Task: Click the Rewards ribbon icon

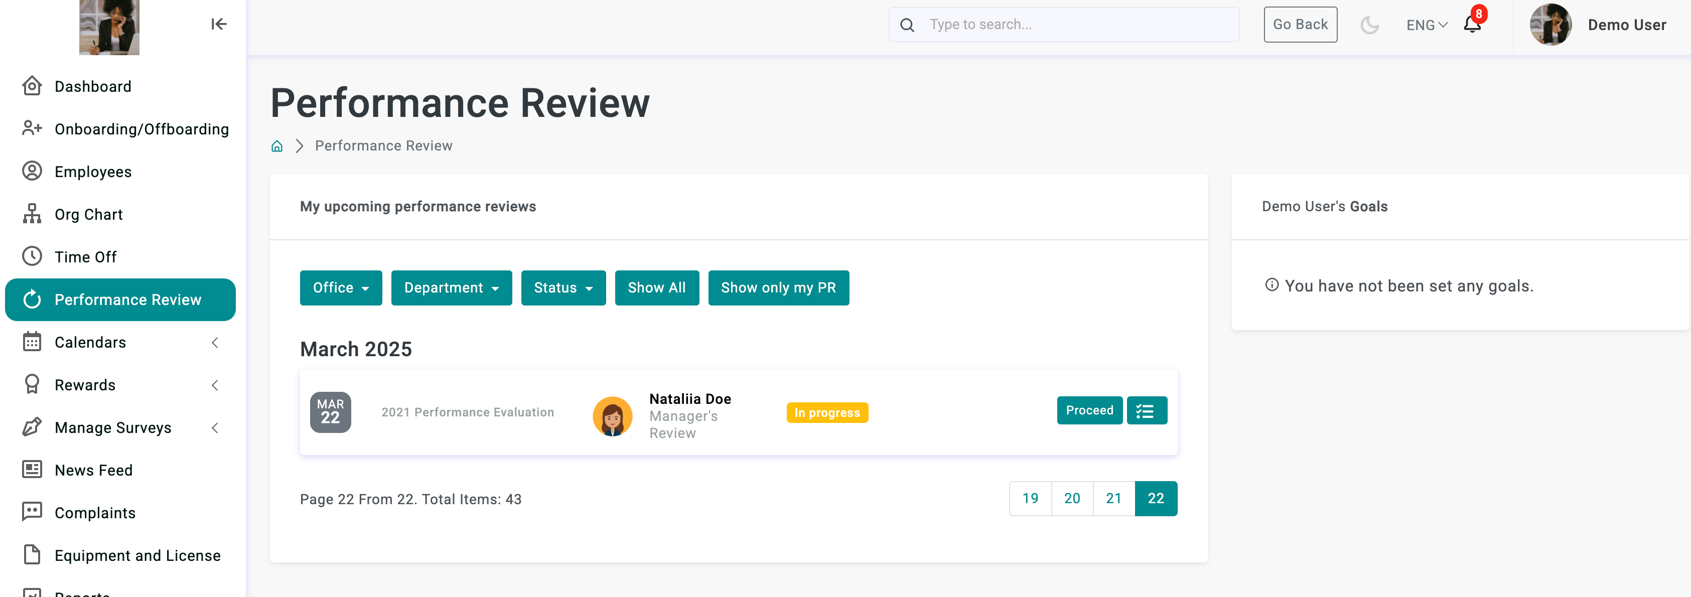Action: pyautogui.click(x=32, y=384)
